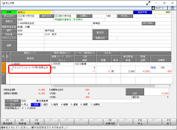This screenshot has width=177, height=130.
Task: Click the product code C-00003 cell
Action: (x=30, y=64)
